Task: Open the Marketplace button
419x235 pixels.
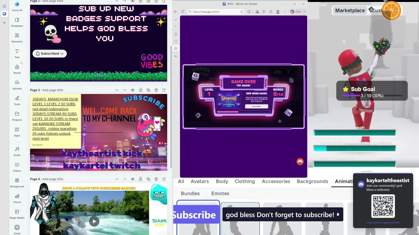Action: [x=350, y=10]
